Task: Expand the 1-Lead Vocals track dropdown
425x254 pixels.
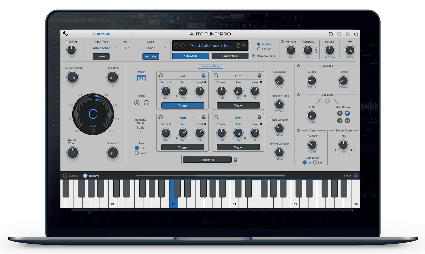Action: tap(111, 34)
